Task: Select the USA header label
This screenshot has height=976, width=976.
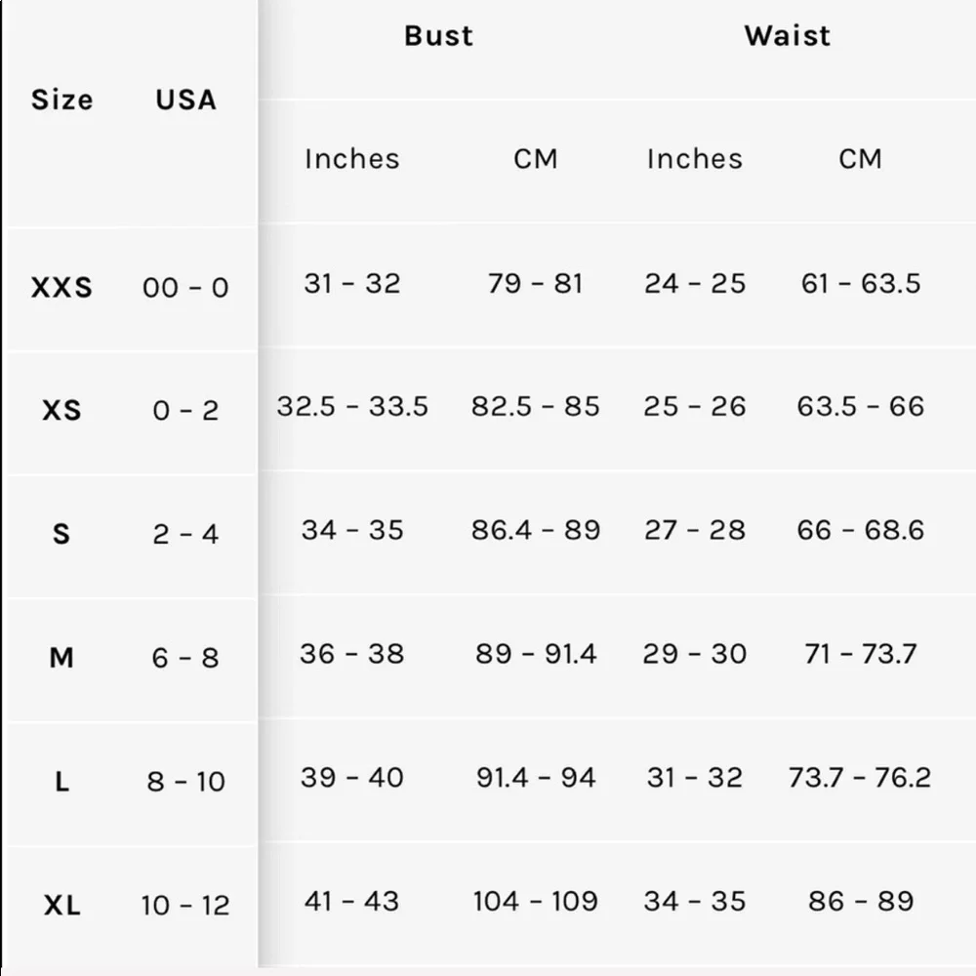Action: pyautogui.click(x=186, y=100)
